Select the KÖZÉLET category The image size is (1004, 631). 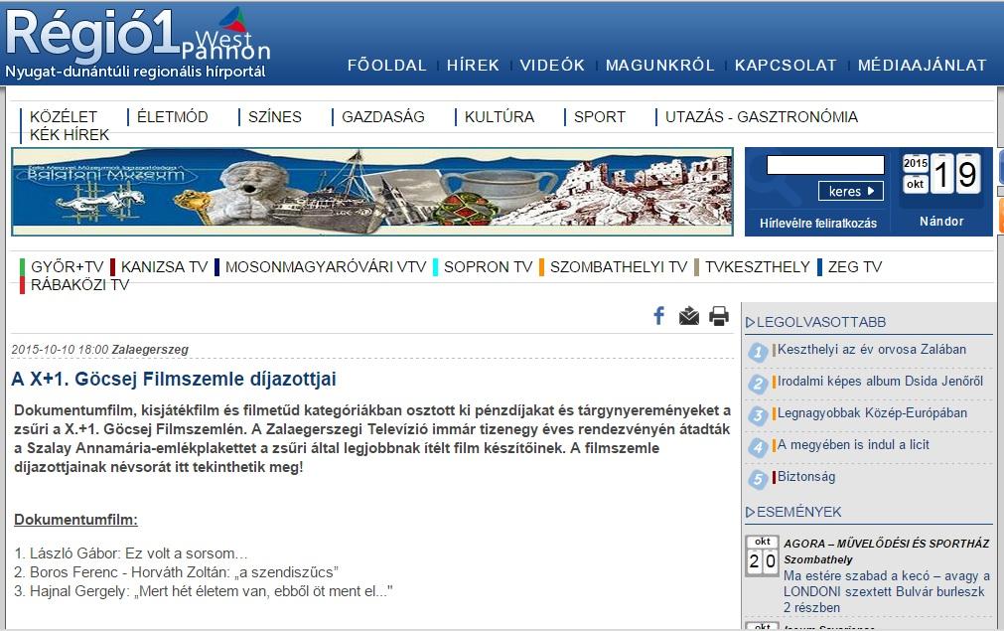pyautogui.click(x=64, y=117)
